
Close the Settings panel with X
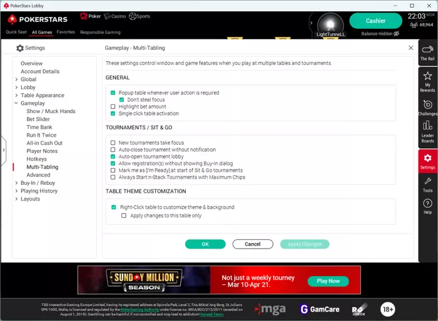[410, 47]
